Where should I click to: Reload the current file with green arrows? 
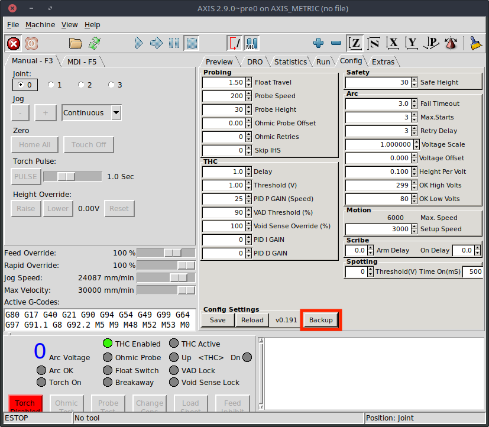point(95,43)
